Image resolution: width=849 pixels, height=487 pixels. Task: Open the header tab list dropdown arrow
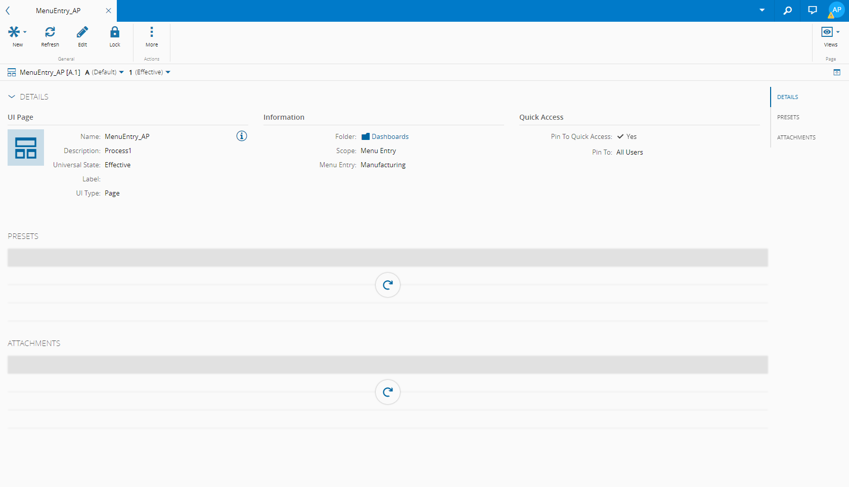point(762,11)
